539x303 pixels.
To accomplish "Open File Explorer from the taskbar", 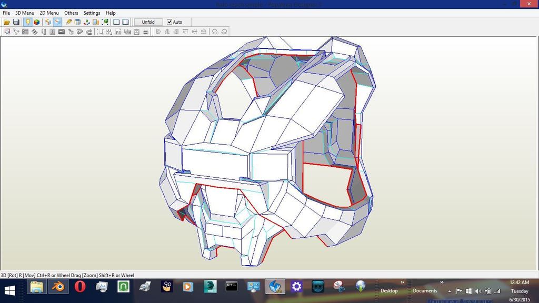I will click(x=36, y=287).
